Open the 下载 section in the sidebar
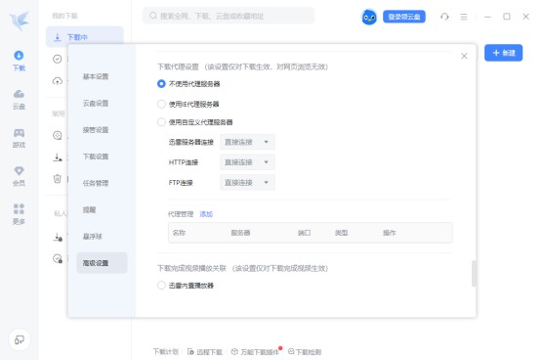Image resolution: width=544 pixels, height=360 pixels. 19,61
